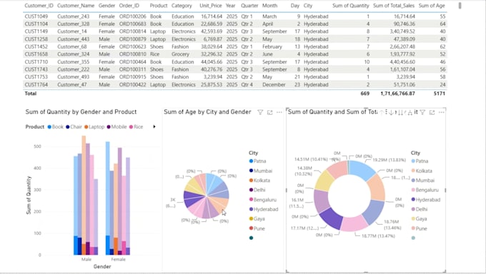
Task: Expand product legend with right arrow
Action: pos(154,126)
